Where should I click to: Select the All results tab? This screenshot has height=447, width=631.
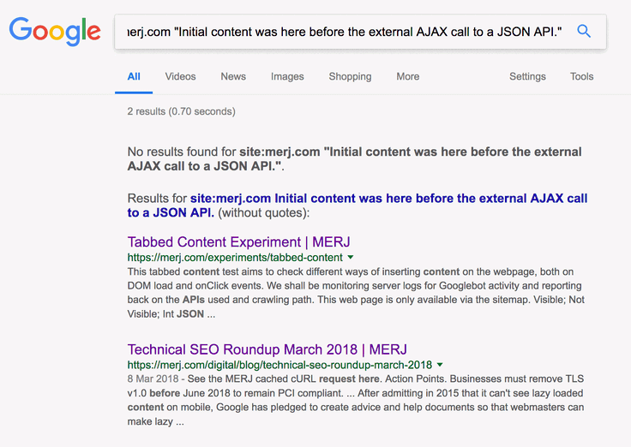[x=134, y=76]
